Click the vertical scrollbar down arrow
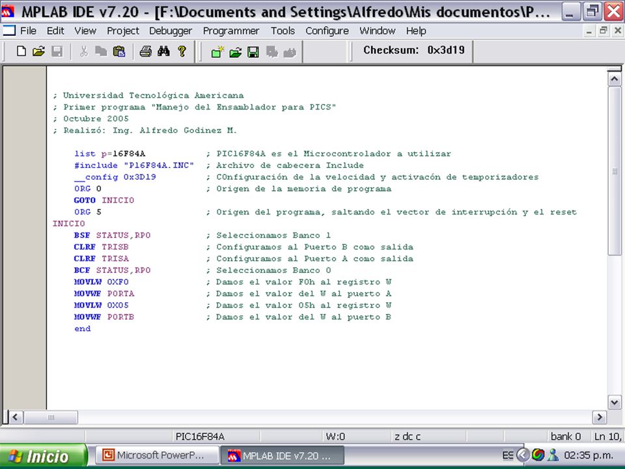The height and width of the screenshot is (469, 625). pyautogui.click(x=614, y=403)
